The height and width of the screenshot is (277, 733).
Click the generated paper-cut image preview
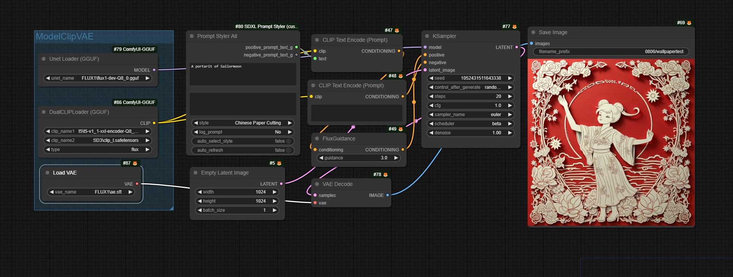pos(611,142)
